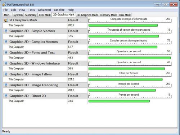Click the 2D Graphics Mark heading text
180x135 pixels.
pyautogui.click(x=23, y=20)
